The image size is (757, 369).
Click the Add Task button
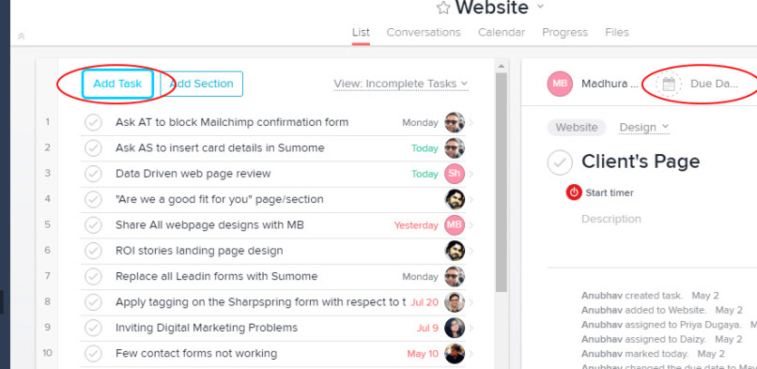(117, 84)
